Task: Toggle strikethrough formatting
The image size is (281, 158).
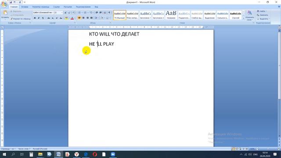Action: click(x=49, y=18)
